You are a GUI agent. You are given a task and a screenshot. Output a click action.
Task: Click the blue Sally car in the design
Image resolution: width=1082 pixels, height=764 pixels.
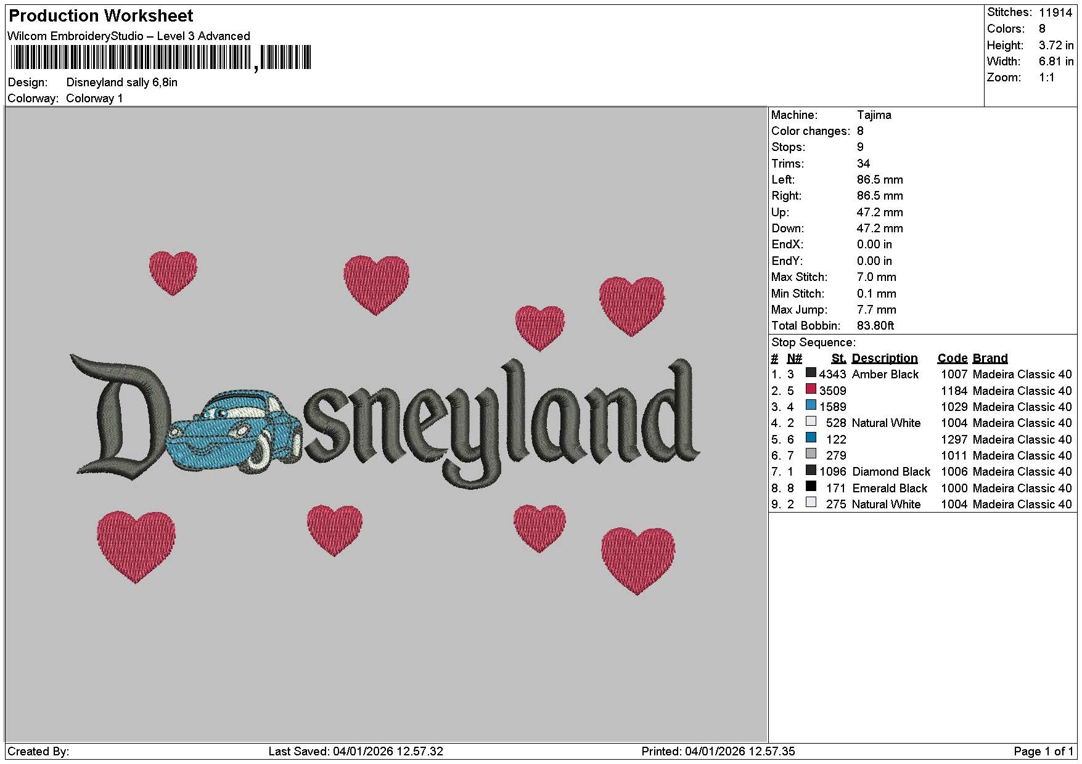[x=235, y=431]
